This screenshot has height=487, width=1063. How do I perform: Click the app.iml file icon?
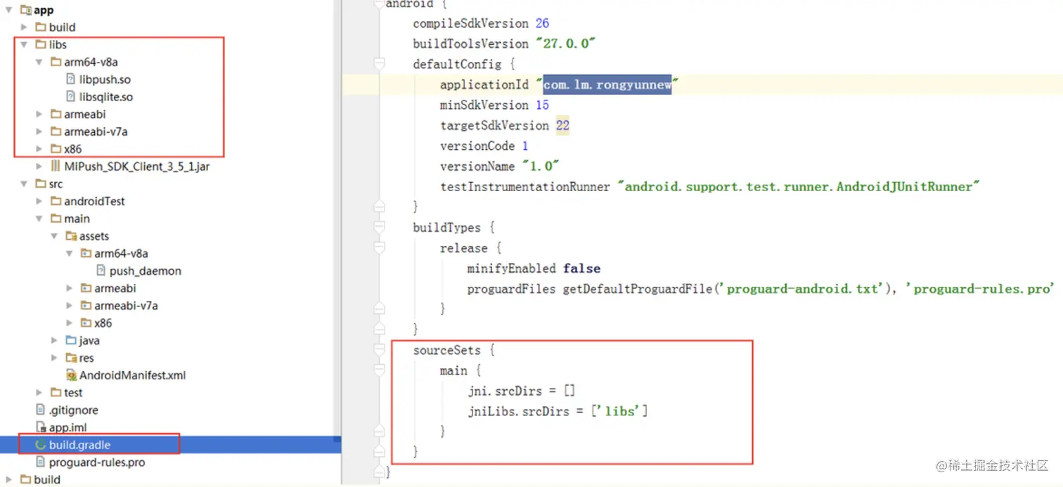pyautogui.click(x=40, y=427)
